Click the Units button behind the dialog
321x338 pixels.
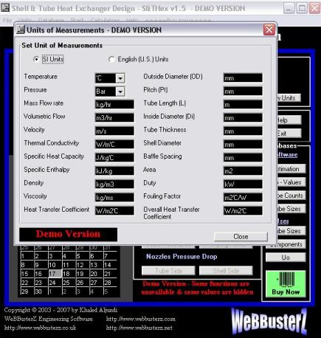(289, 98)
